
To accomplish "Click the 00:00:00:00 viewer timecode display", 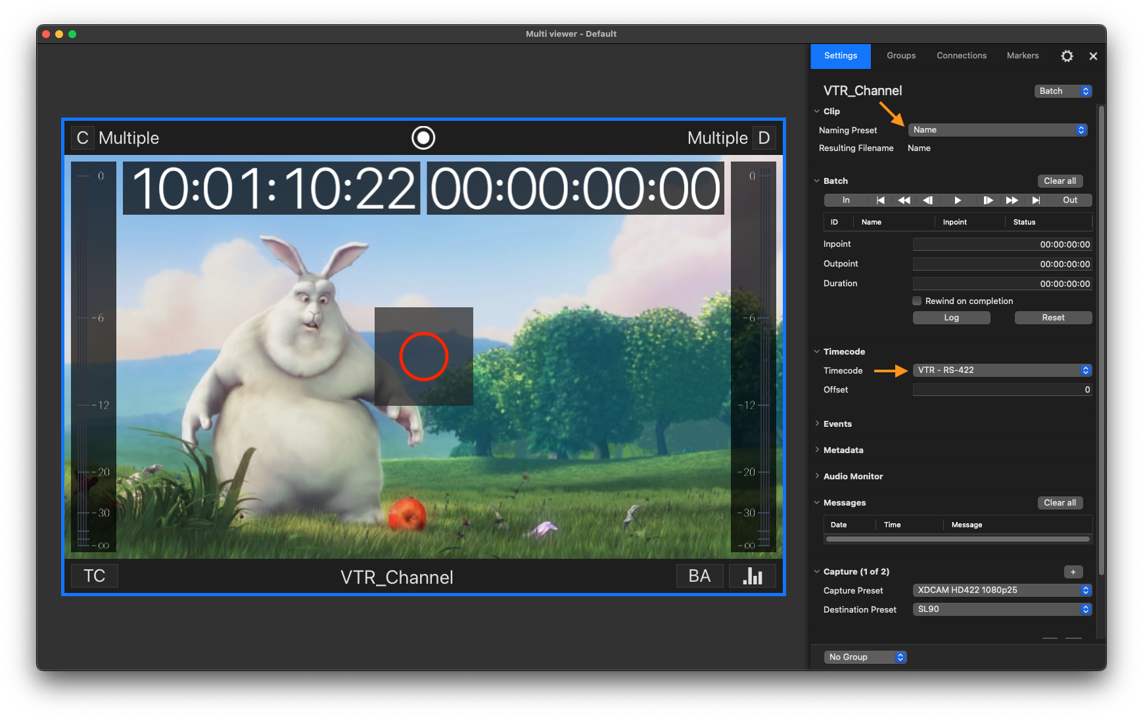I will (575, 188).
